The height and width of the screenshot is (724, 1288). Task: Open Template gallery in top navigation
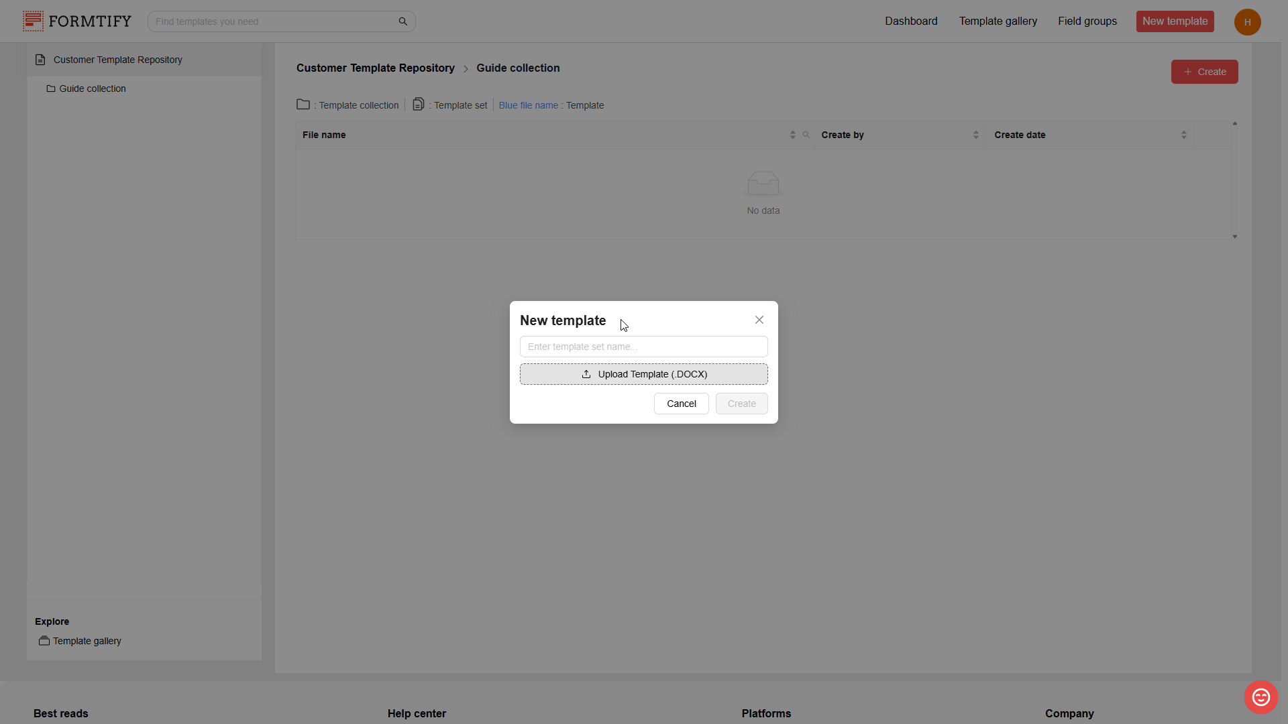(x=998, y=21)
